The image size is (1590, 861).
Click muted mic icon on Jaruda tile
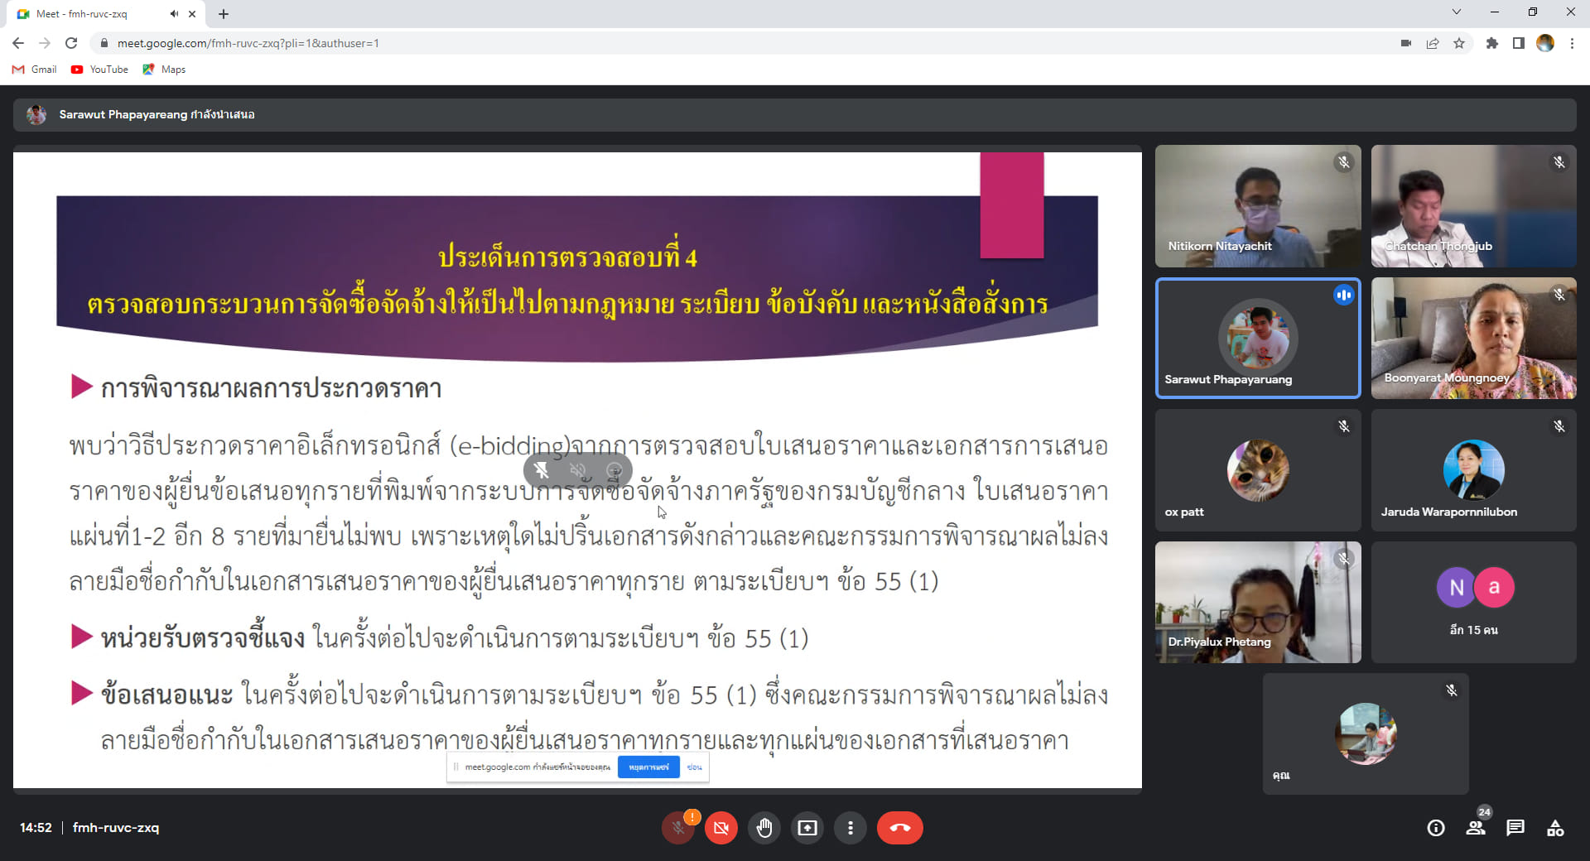[1559, 426]
